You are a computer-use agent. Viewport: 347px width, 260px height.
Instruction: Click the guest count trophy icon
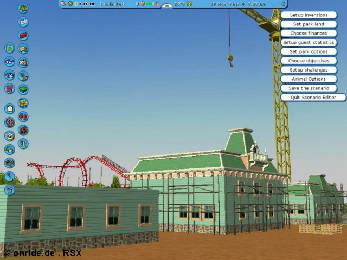(143, 4)
